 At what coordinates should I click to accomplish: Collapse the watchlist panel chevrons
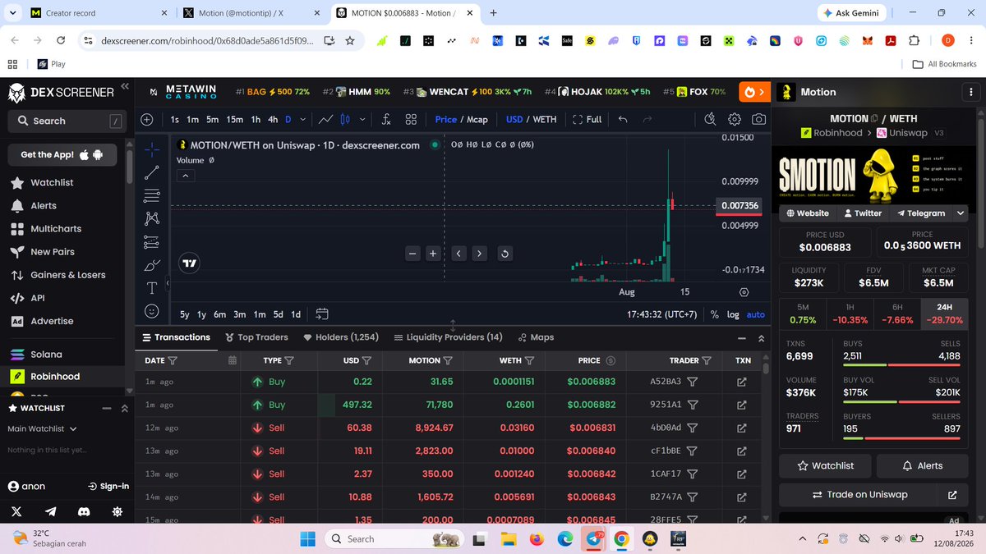124,408
